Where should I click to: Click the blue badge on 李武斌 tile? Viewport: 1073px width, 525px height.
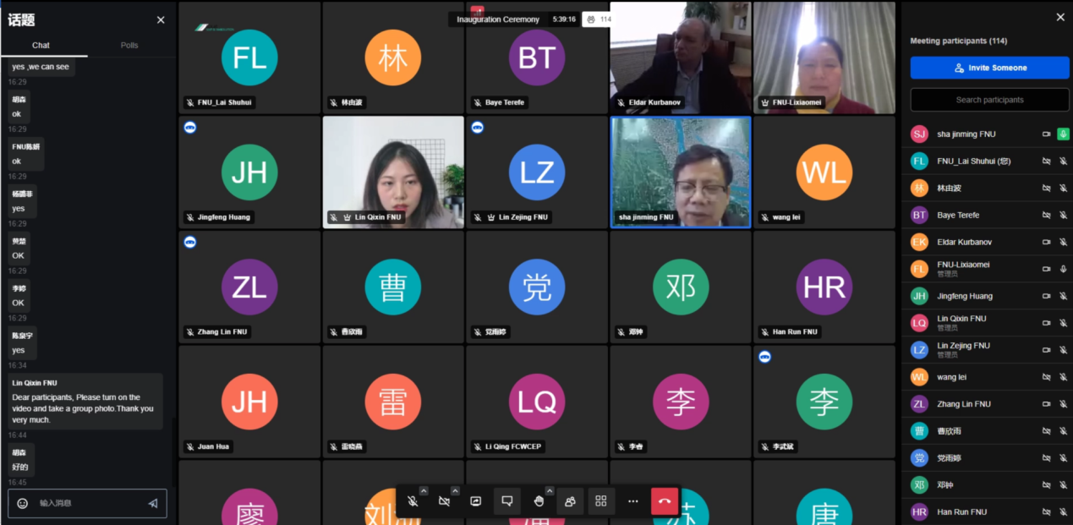pyautogui.click(x=765, y=357)
